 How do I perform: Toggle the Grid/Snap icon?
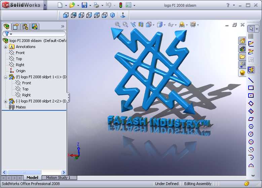coord(251,36)
